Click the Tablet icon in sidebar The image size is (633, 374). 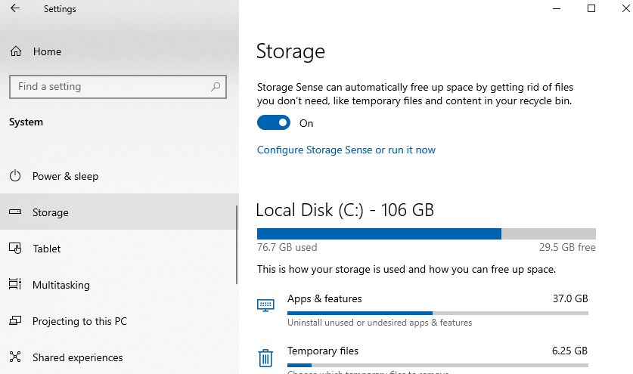tap(15, 249)
